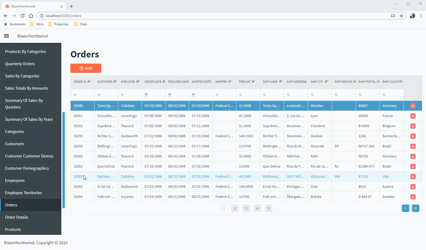Viewport: 426px width, 250px height.
Task: Bookmark this page with star icon
Action: point(402,16)
